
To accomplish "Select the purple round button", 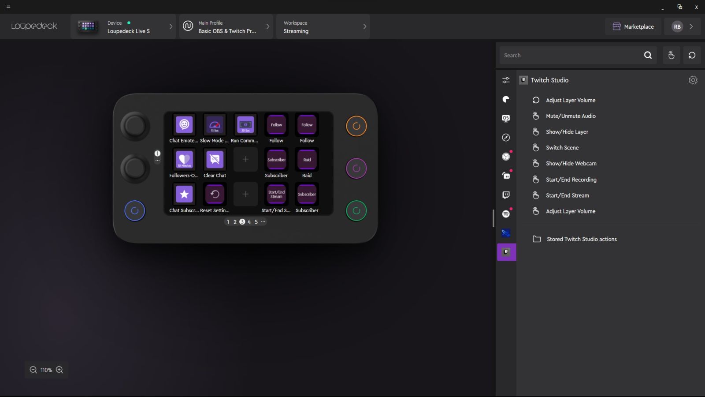I will tap(356, 169).
